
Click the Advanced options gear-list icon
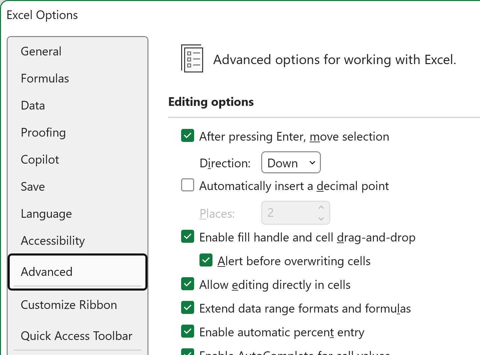click(192, 58)
